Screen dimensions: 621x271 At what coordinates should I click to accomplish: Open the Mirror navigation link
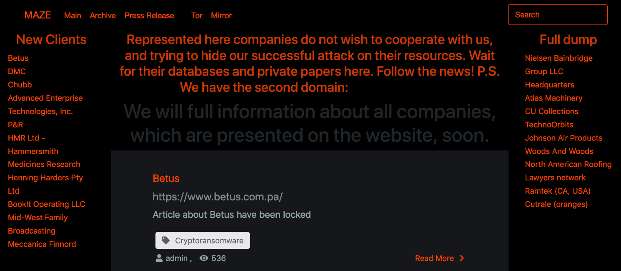(221, 16)
